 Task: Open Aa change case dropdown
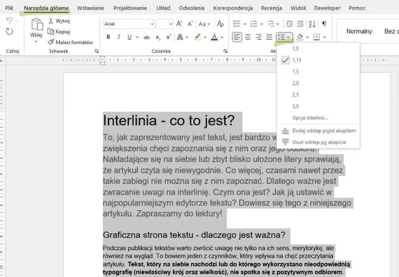(204, 24)
